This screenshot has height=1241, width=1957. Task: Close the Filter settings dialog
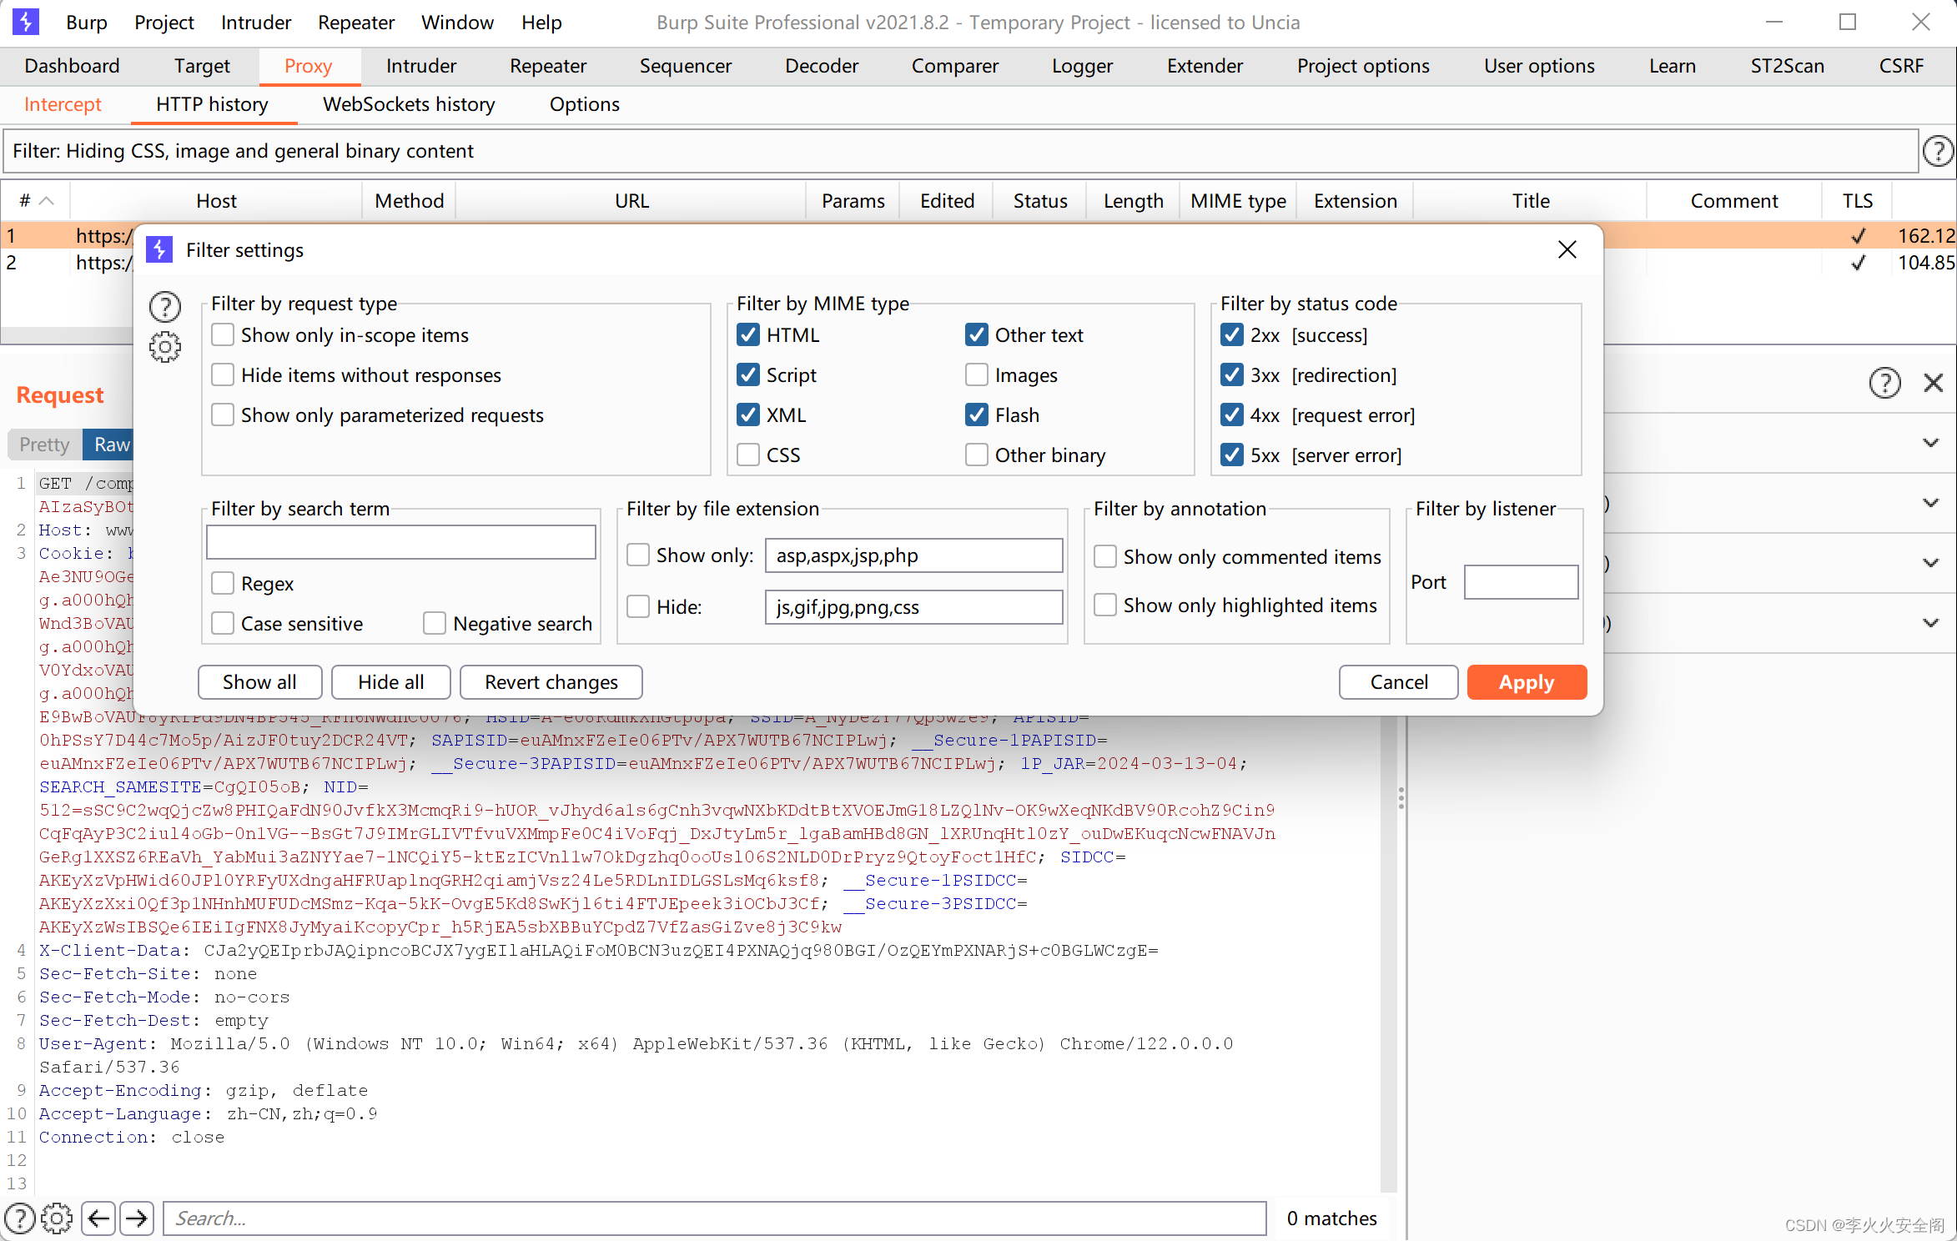click(1567, 249)
